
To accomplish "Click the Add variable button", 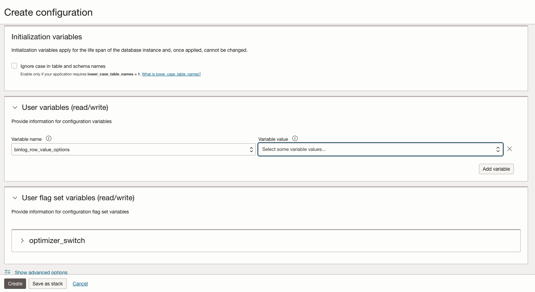I will pos(496,169).
